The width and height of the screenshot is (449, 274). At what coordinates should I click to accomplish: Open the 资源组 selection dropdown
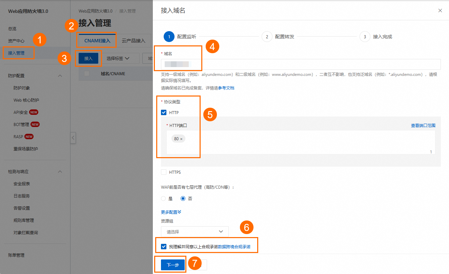[194, 231]
